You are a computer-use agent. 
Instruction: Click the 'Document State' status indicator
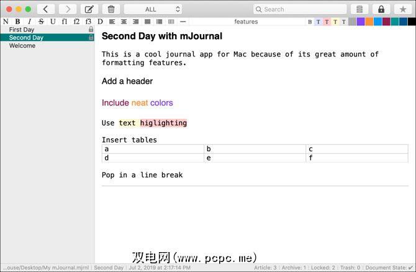click(389, 268)
